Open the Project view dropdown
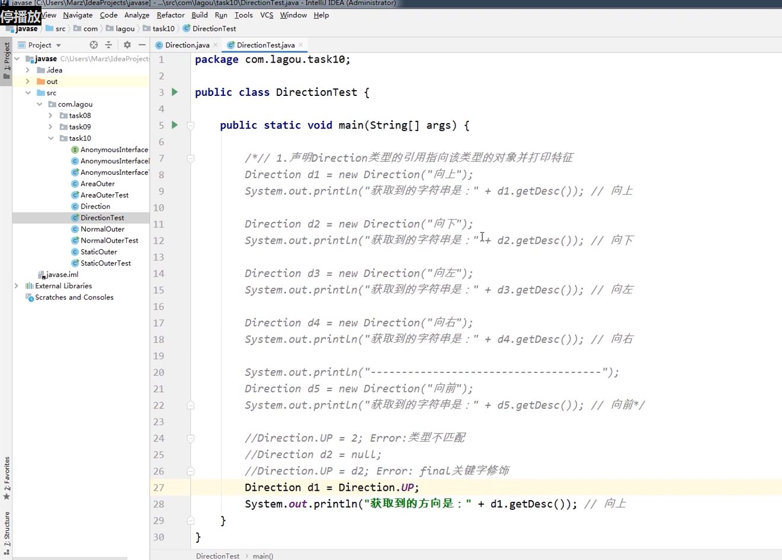This screenshot has height=560, width=782. 40,45
